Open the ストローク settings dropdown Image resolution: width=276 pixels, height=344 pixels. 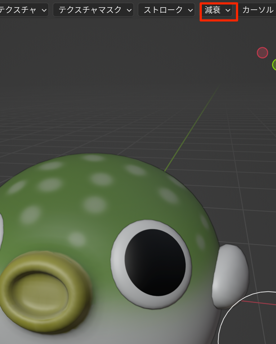[x=166, y=10]
